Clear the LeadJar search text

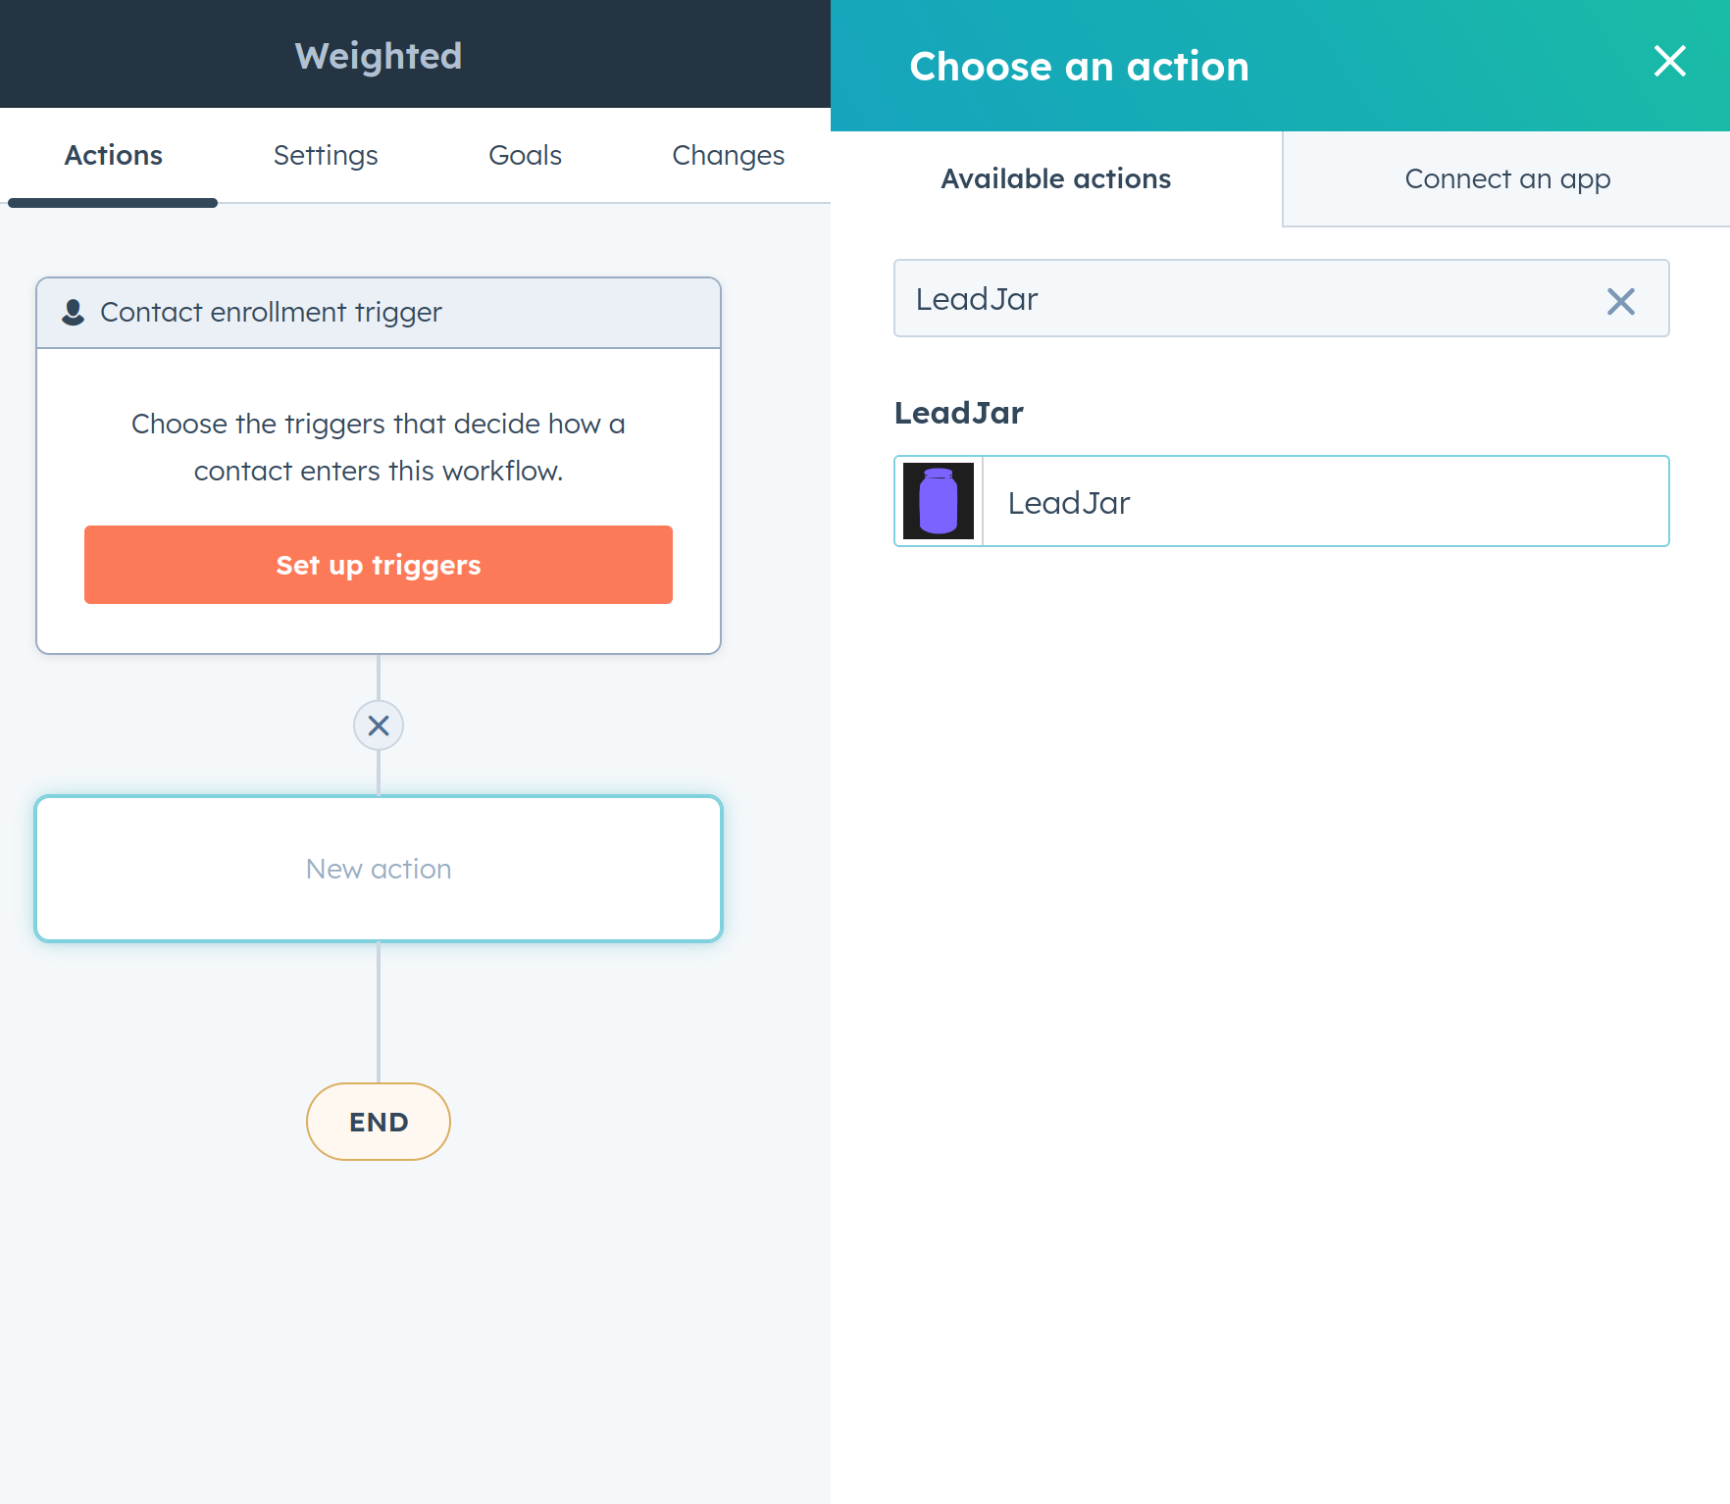tap(1620, 301)
